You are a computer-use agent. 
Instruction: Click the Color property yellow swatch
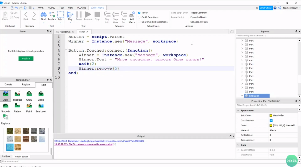coord(271,125)
